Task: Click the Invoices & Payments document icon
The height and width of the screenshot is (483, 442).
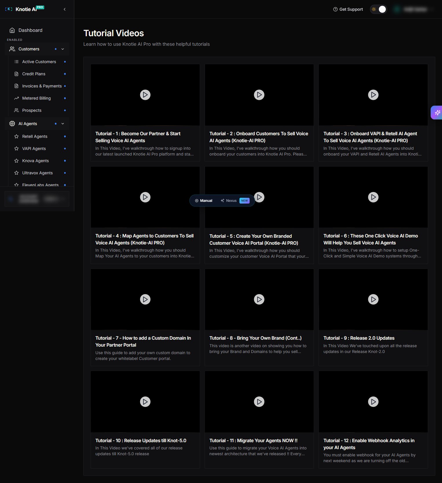Action: 16,86
